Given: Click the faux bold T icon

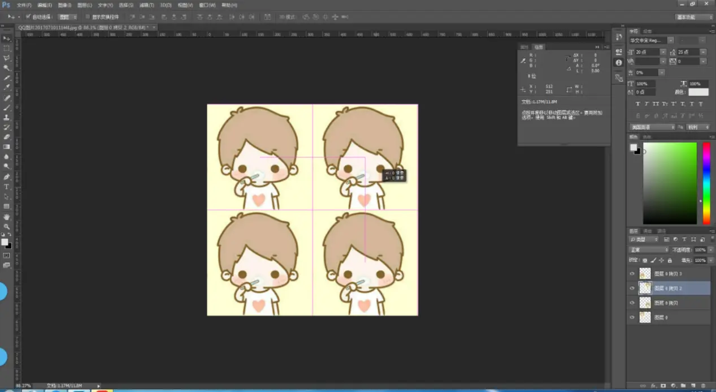Looking at the screenshot, I should coord(638,104).
